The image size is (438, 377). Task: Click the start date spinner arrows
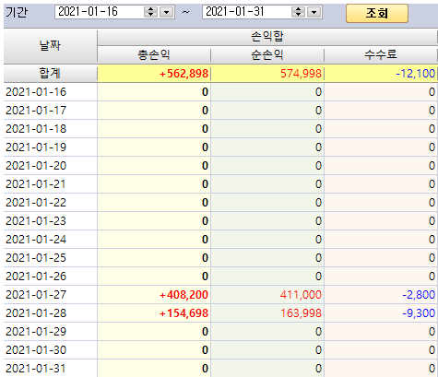(150, 12)
